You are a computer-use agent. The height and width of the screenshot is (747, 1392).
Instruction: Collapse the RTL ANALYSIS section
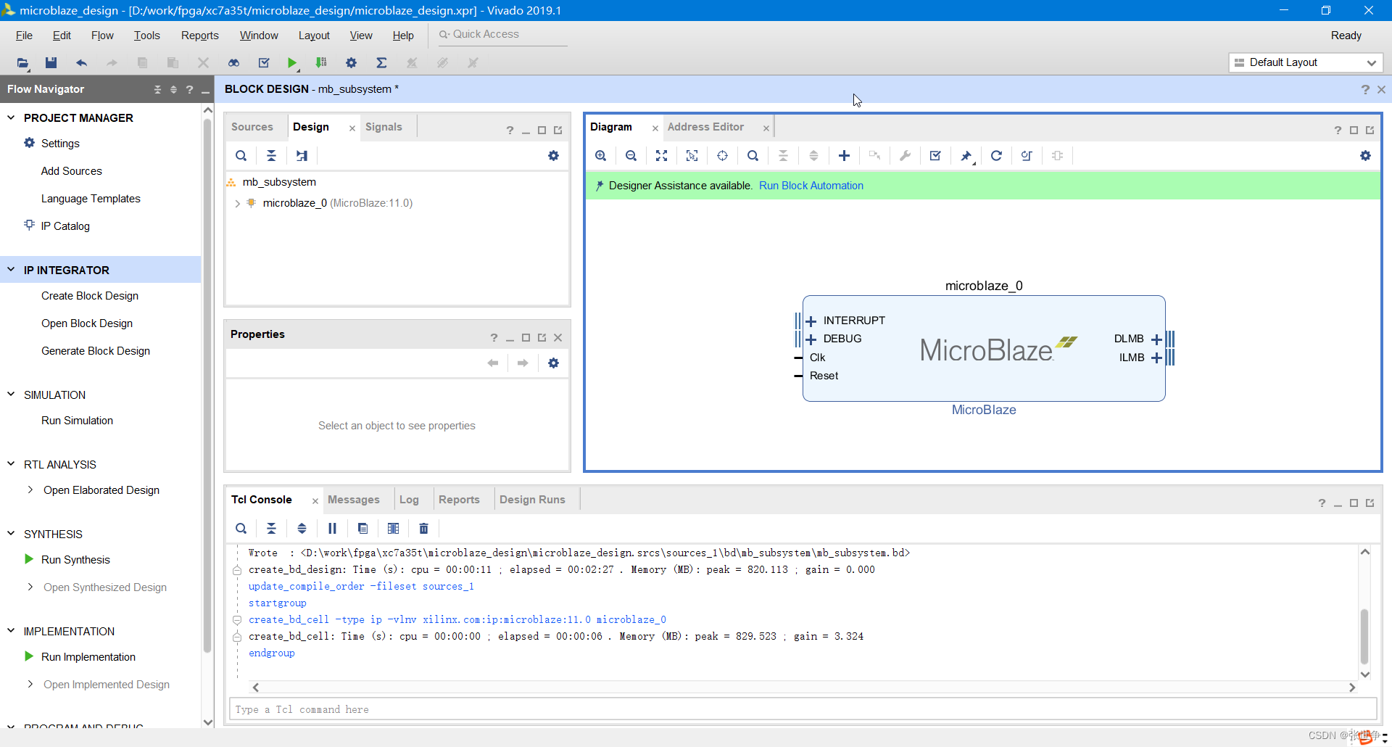pyautogui.click(x=11, y=464)
